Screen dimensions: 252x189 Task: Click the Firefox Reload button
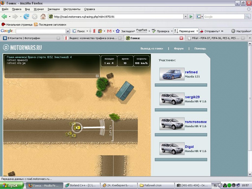point(26,17)
